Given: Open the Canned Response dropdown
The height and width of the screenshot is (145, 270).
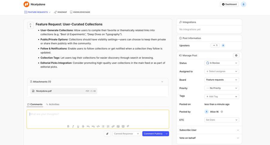Looking at the screenshot, I should [126, 134].
